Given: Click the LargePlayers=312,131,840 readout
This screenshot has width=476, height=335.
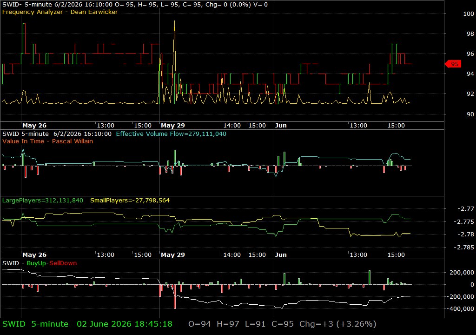Looking at the screenshot, I should 42,201.
